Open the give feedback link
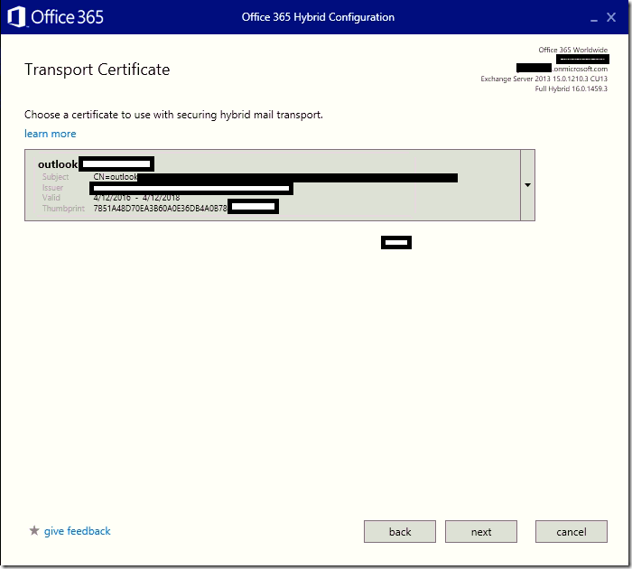 (77, 531)
